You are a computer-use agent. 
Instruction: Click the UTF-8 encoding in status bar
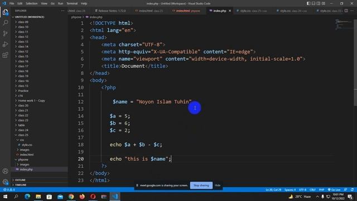302,190
